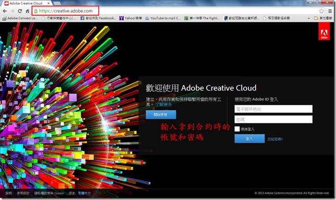Open the 說明 help footer link
The image size is (336, 200).
point(8,193)
